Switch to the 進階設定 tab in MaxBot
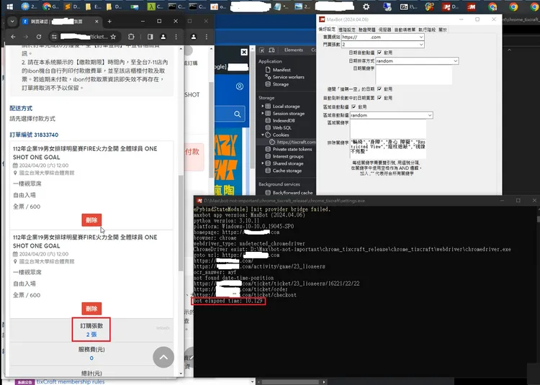The height and width of the screenshot is (385, 540). (347, 30)
